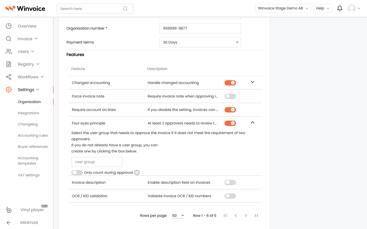This screenshot has height=229, width=367.
Task: Click the User group field
Action: [97, 162]
